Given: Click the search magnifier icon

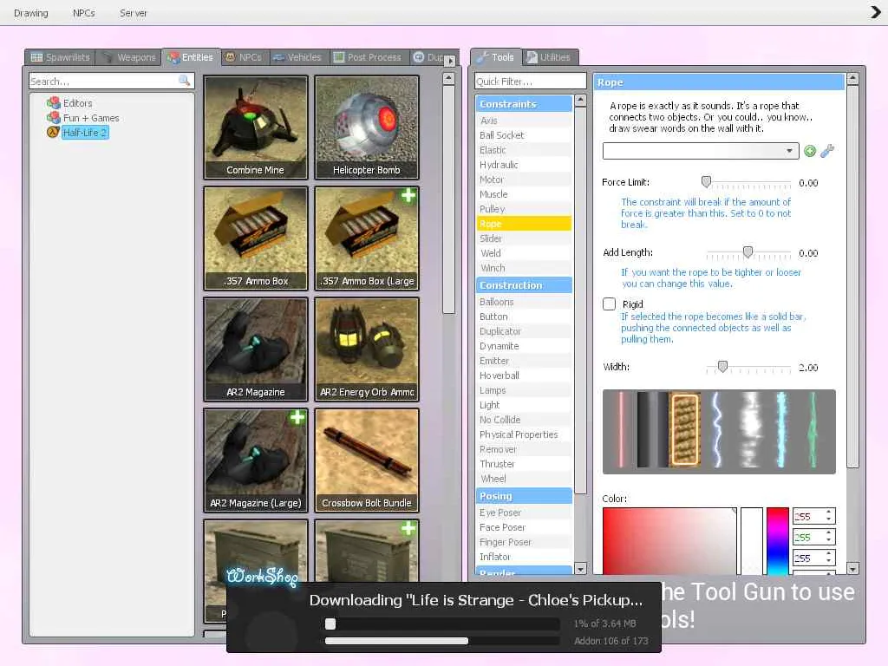Looking at the screenshot, I should tap(184, 81).
